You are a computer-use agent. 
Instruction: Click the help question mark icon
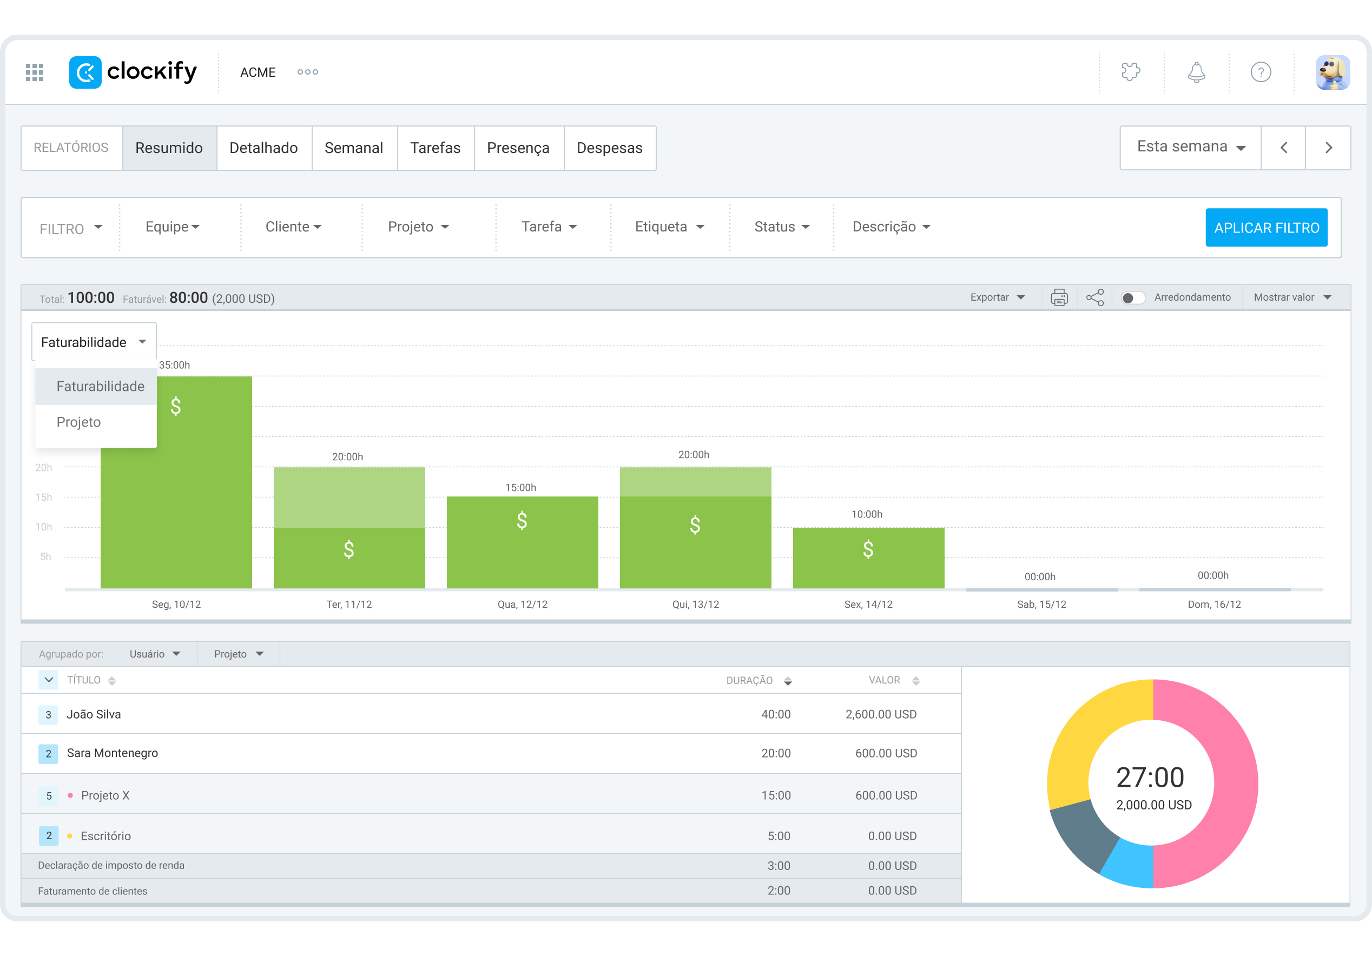coord(1260,72)
